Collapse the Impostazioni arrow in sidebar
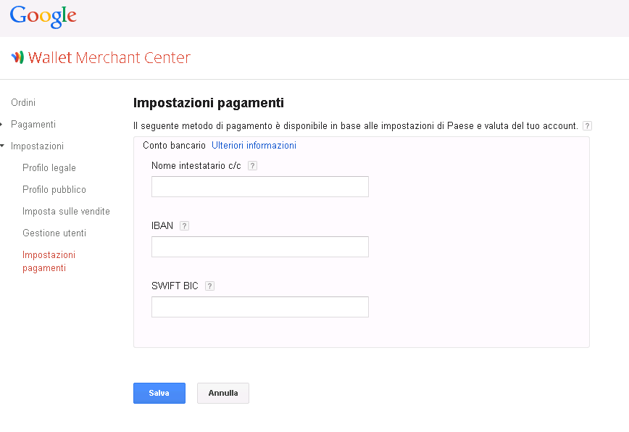Image resolution: width=629 pixels, height=432 pixels. 2,146
